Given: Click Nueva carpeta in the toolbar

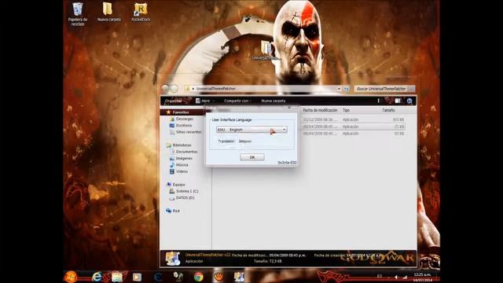Looking at the screenshot, I should click(273, 101).
